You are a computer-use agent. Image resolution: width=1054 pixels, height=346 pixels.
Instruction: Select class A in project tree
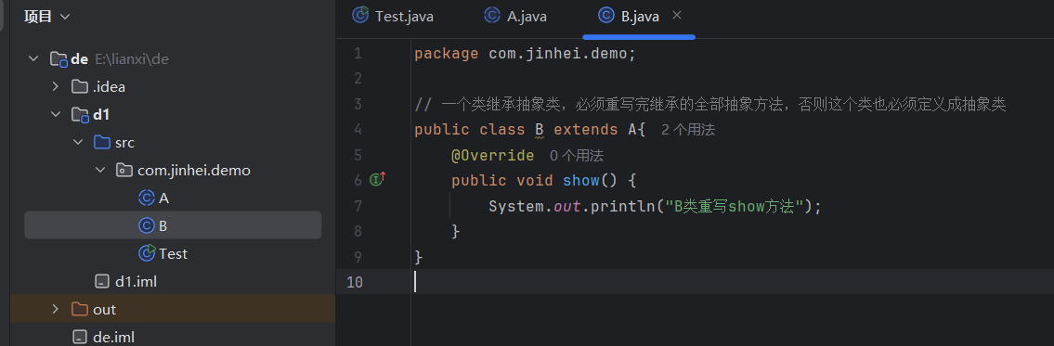click(x=164, y=199)
